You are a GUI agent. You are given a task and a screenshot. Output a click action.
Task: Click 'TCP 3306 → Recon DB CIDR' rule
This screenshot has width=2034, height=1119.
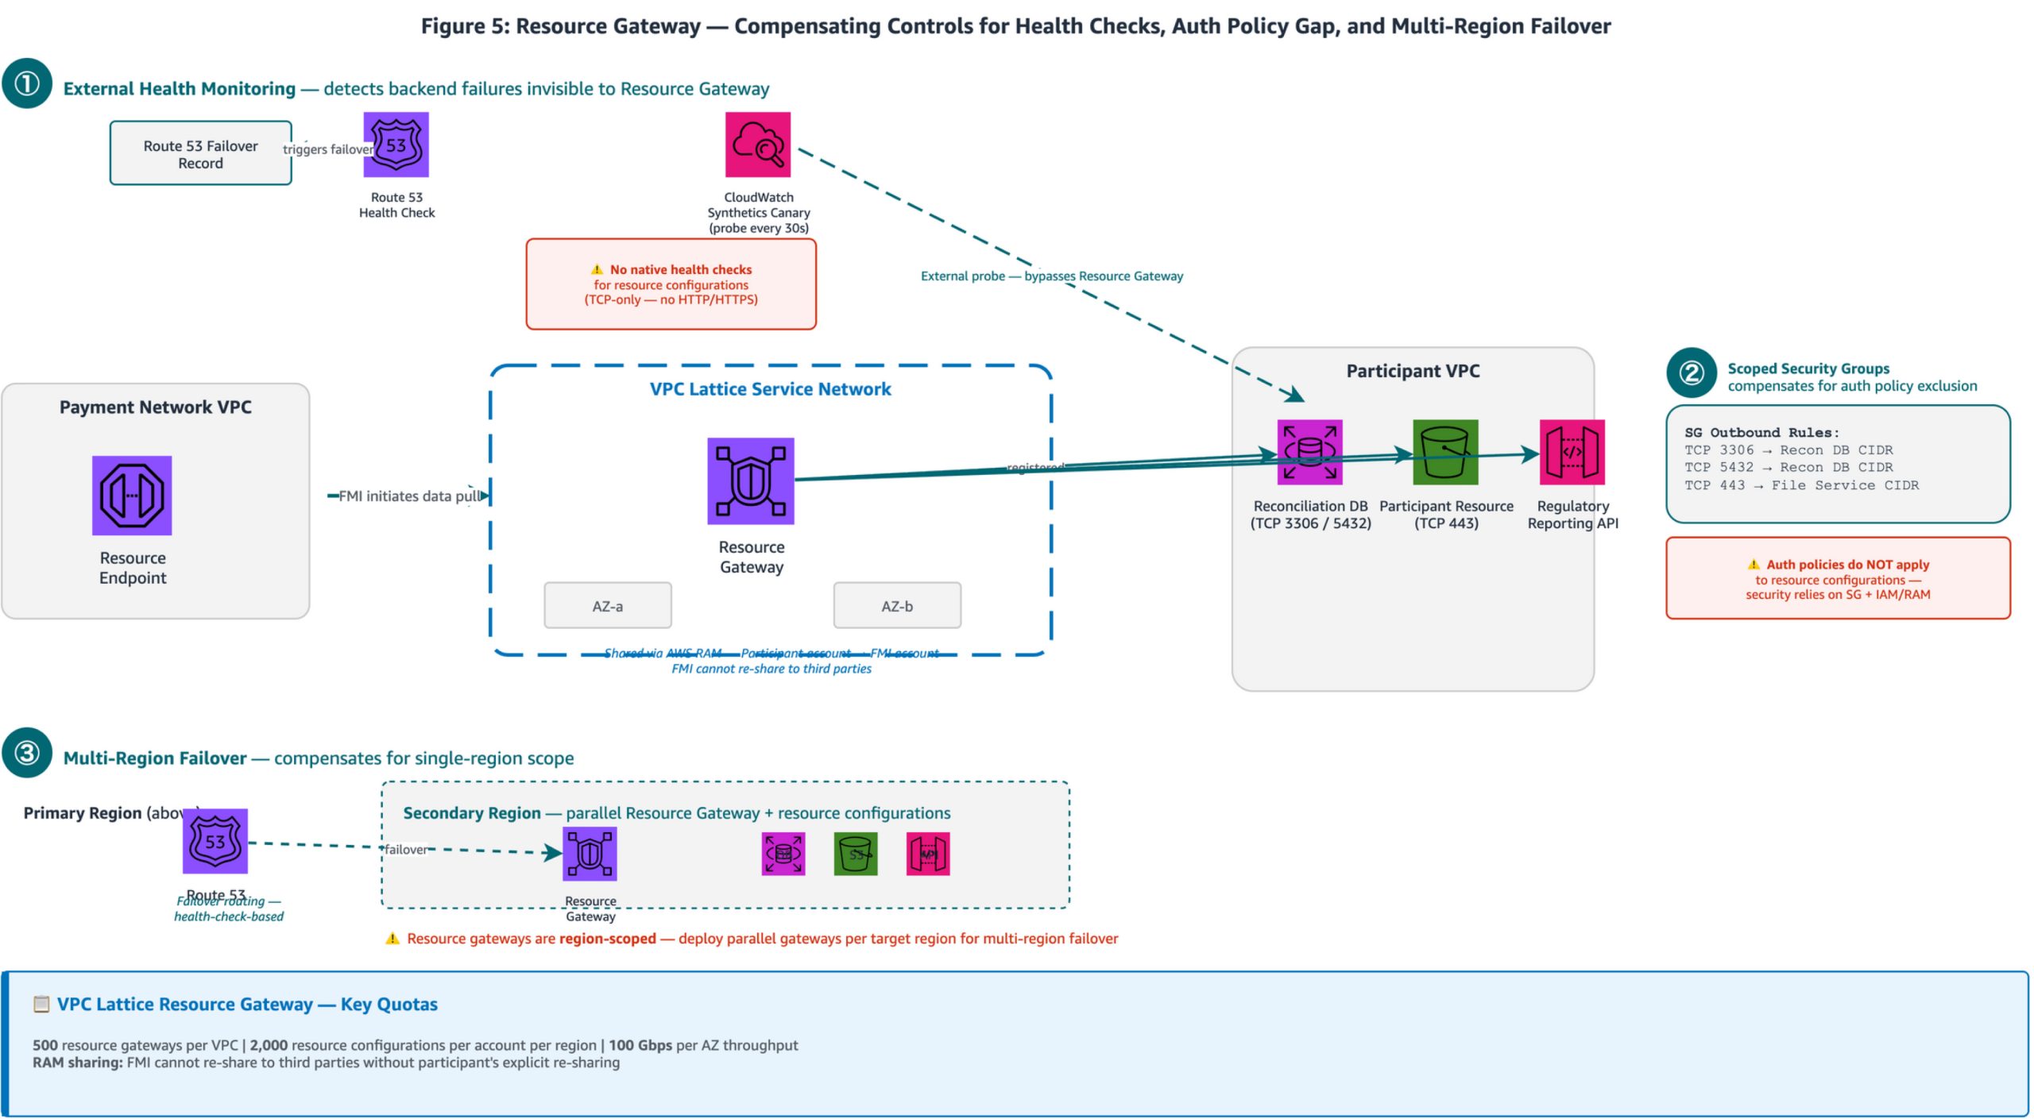(x=1788, y=450)
